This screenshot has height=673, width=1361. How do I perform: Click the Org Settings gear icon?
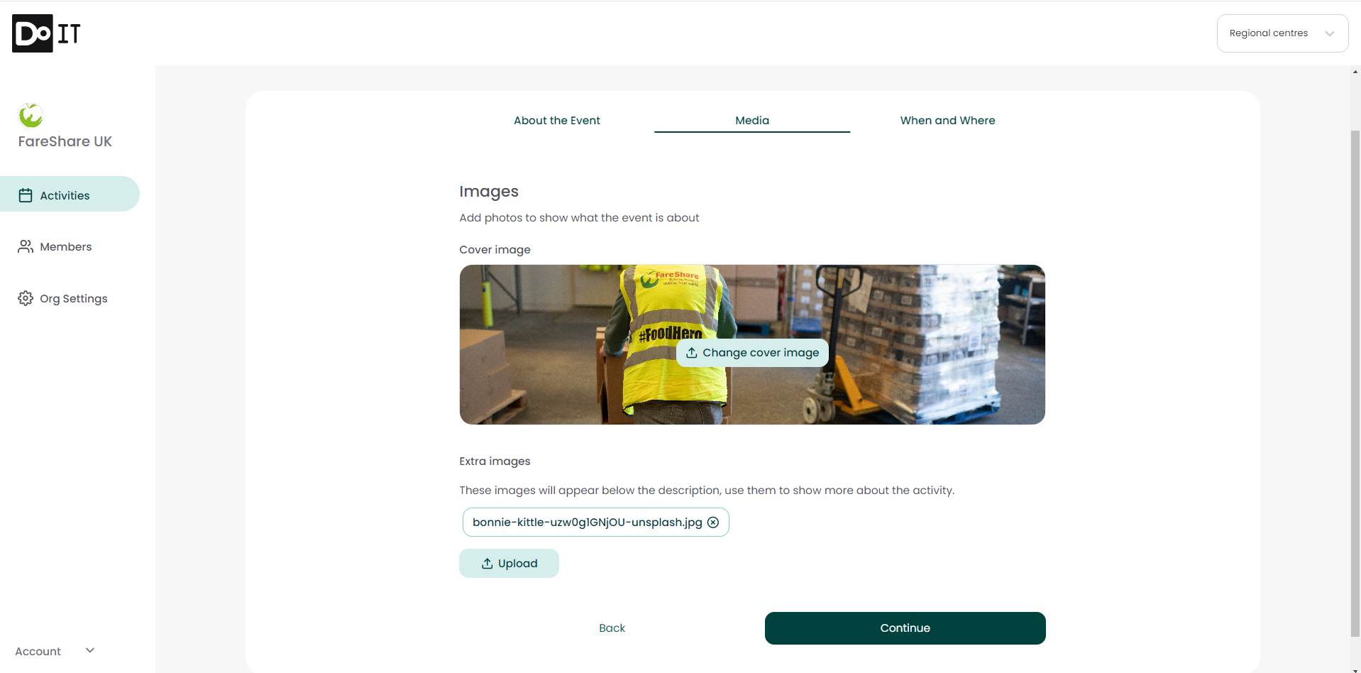tap(26, 298)
